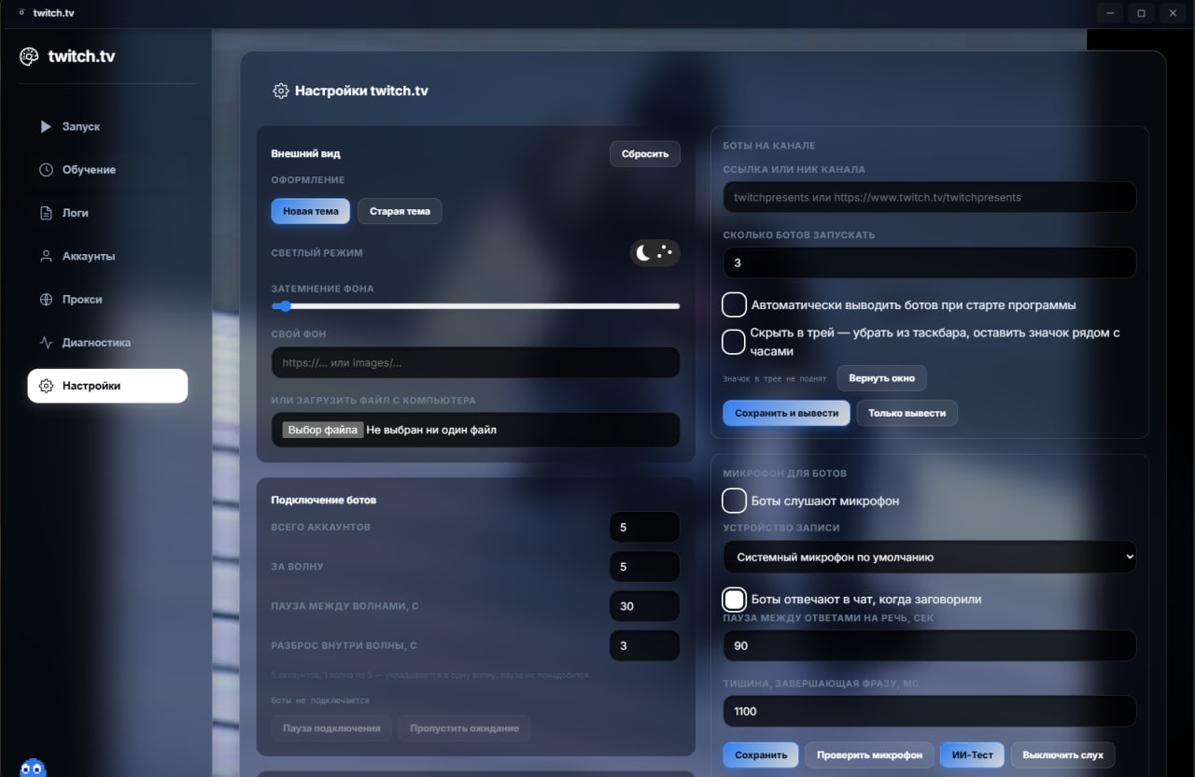Viewport: 1195px width, 777px height.
Task: Click the document icon next to Логи
Action: click(46, 213)
